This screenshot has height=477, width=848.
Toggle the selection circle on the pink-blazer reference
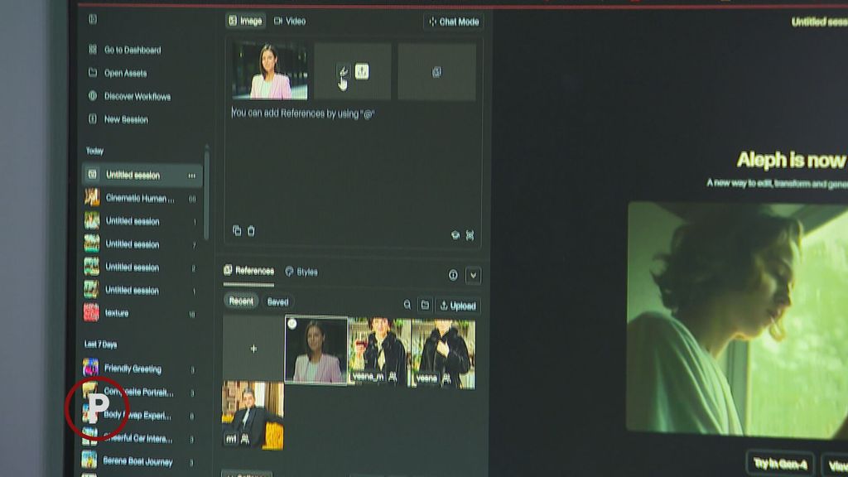pyautogui.click(x=292, y=324)
